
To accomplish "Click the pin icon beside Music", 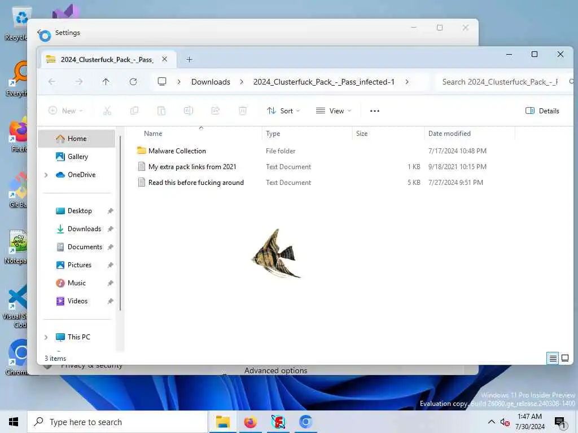I will click(x=110, y=283).
